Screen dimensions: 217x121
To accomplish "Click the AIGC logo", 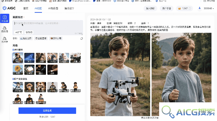I will click(x=9, y=8).
